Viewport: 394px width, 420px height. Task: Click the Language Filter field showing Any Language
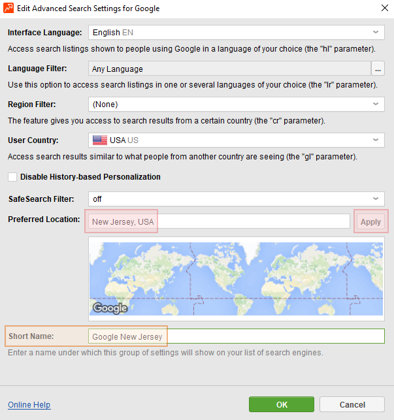[230, 69]
